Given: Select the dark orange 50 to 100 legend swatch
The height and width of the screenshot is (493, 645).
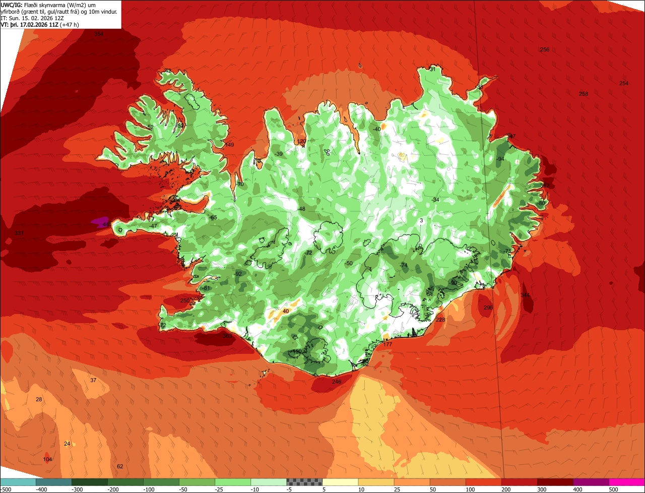Looking at the screenshot, I should tap(447, 482).
